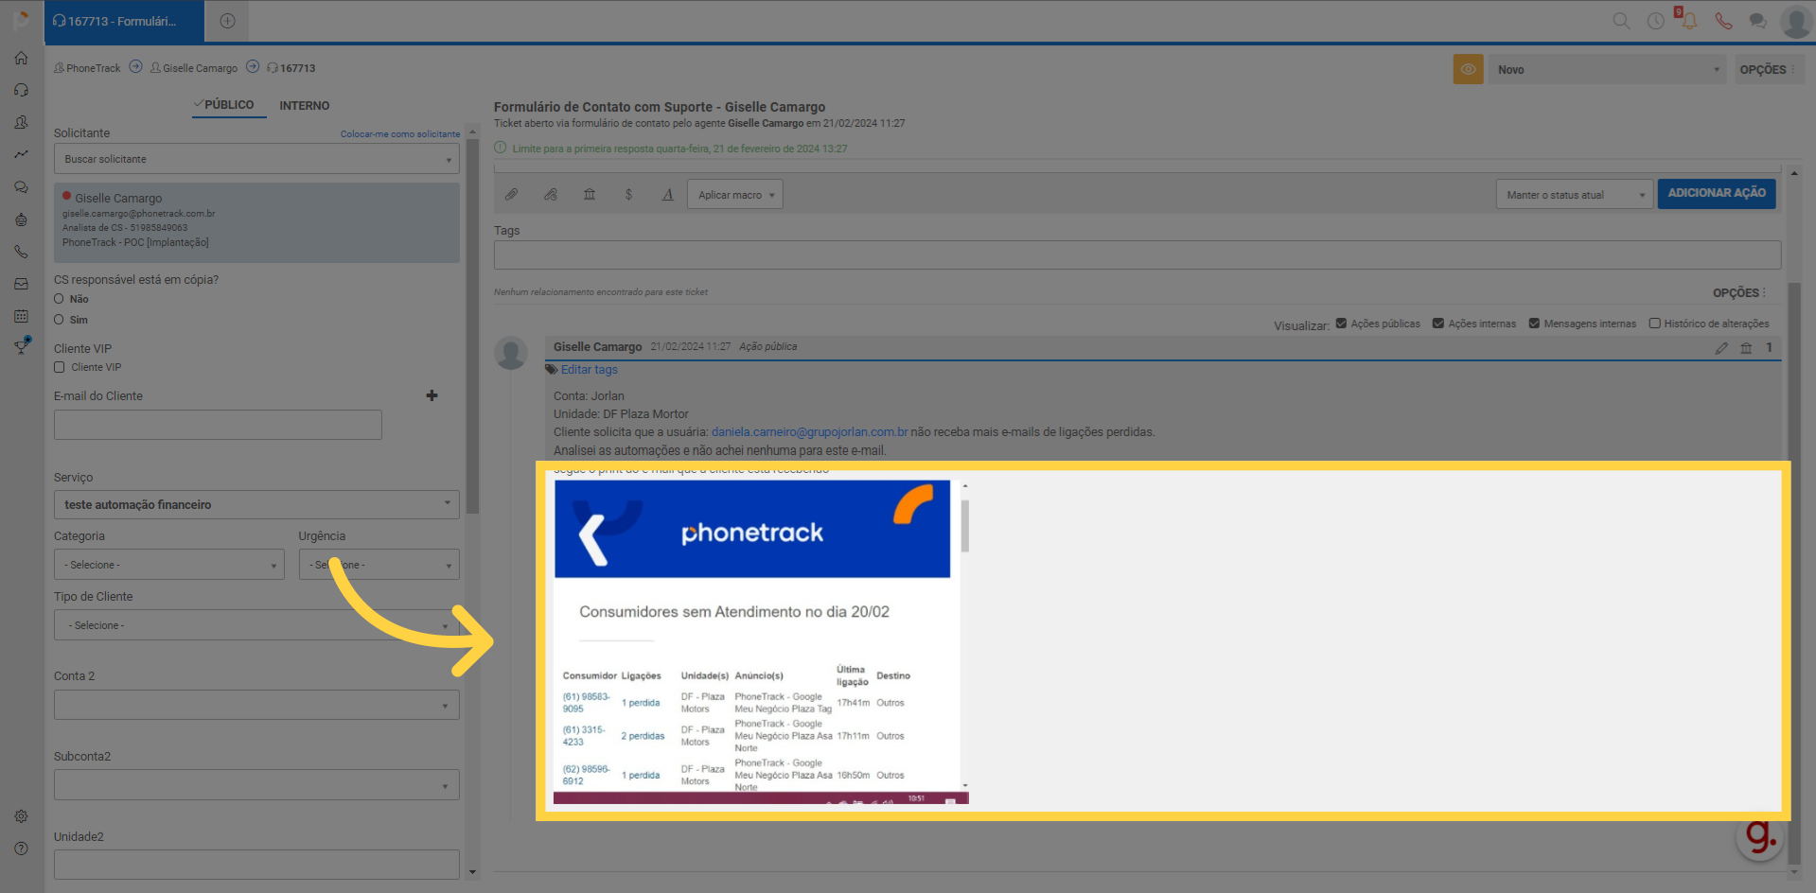Open the search magnifier in the top bar

tap(1621, 21)
